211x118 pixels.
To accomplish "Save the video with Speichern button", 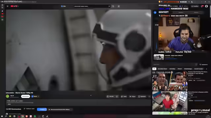I will point(142,96).
